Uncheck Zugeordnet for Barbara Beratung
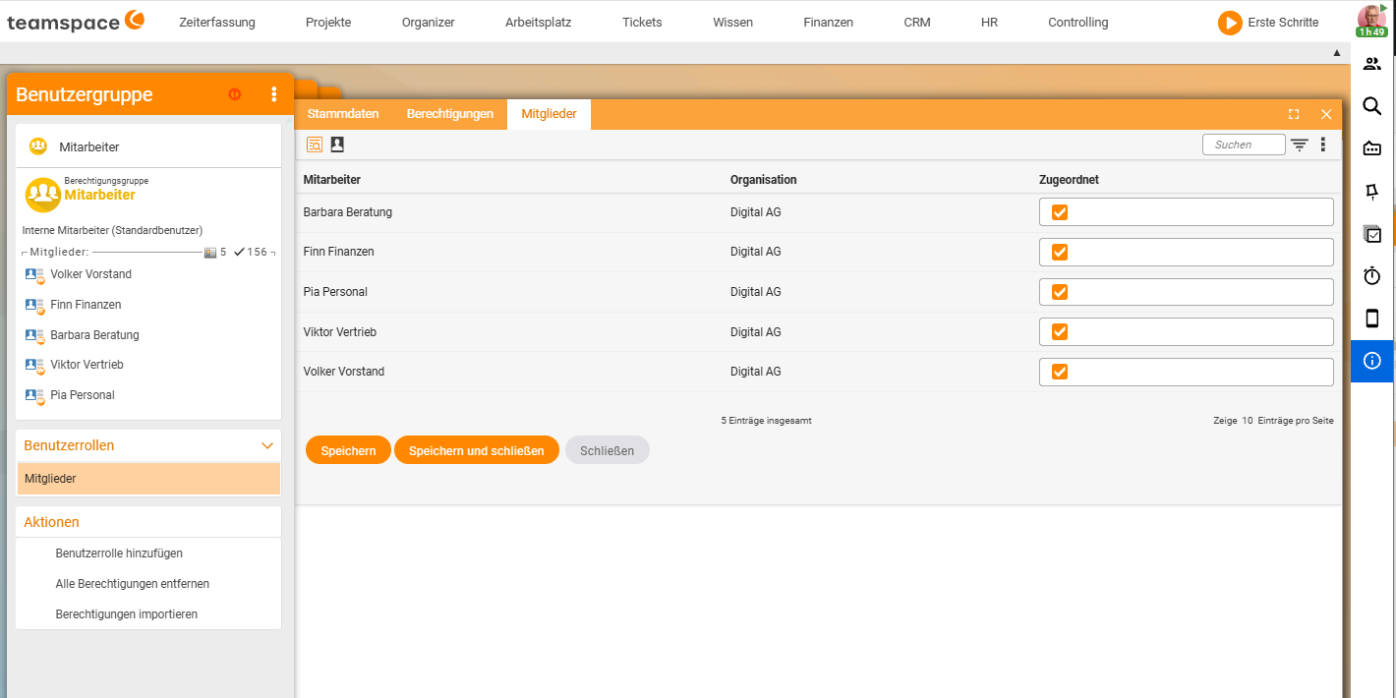 pyautogui.click(x=1060, y=212)
